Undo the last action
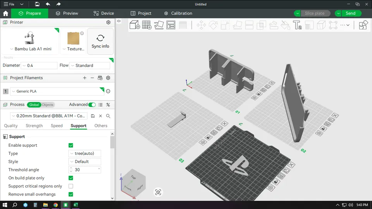This screenshot has width=372, height=209. click(x=48, y=4)
